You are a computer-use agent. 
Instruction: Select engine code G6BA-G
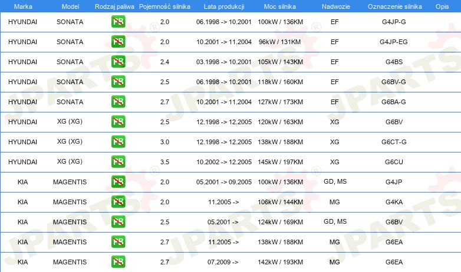pos(394,102)
